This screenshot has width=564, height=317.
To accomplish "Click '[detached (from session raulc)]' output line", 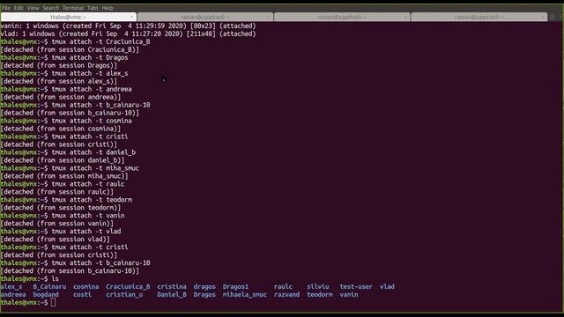I will [56, 192].
